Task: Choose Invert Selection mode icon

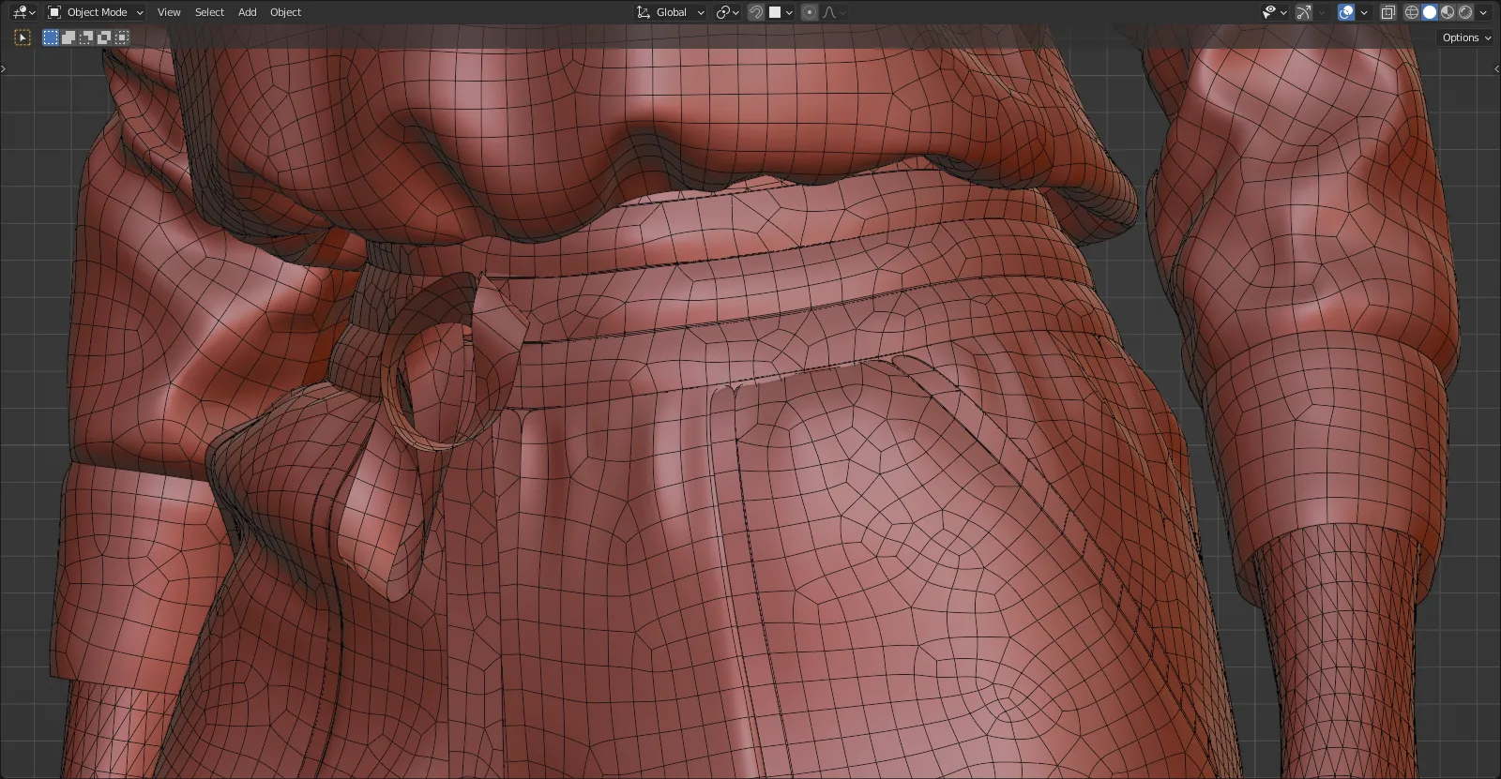Action: [104, 37]
